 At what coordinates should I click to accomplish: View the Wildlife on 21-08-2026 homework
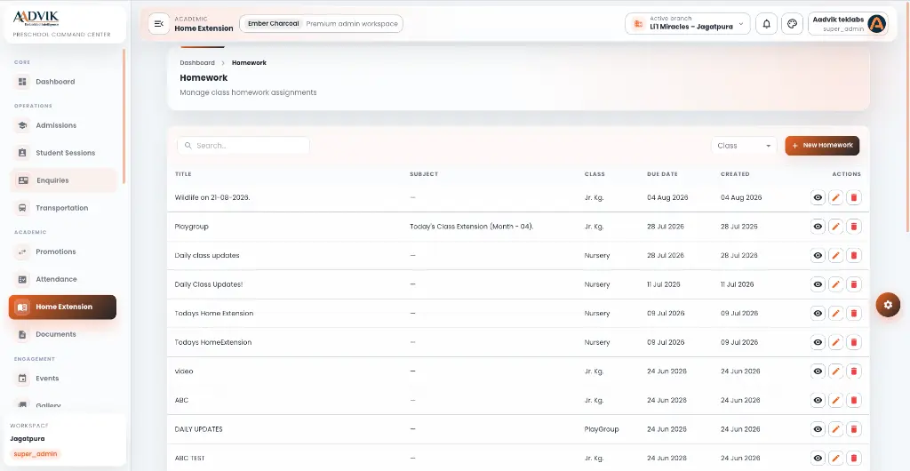point(818,198)
